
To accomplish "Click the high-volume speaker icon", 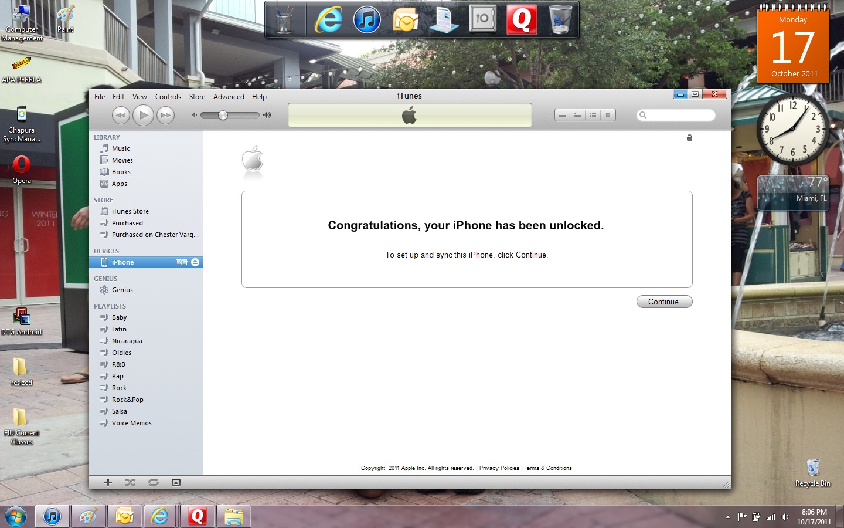I will (x=267, y=115).
